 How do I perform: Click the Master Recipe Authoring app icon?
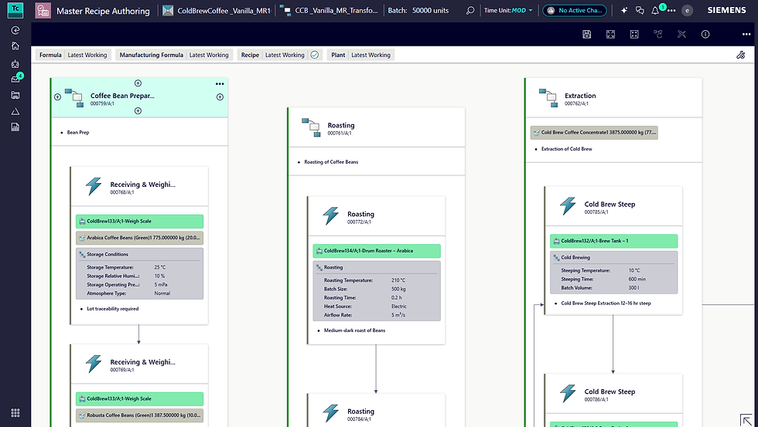(x=43, y=11)
